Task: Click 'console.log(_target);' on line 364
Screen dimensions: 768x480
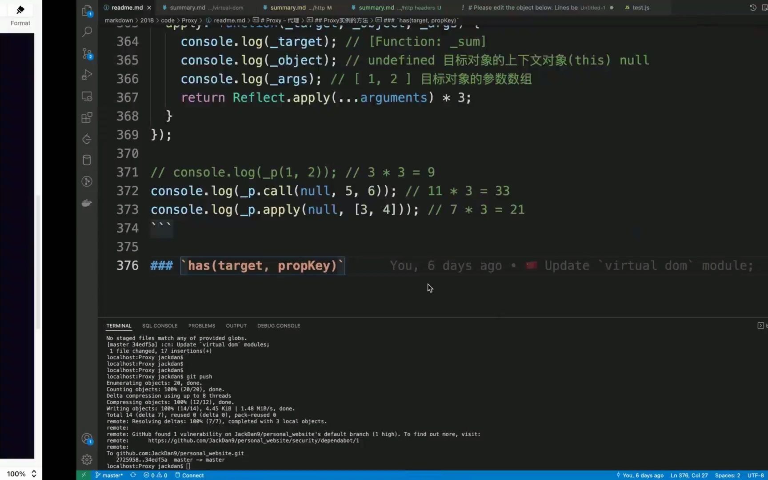Action: coord(258,42)
